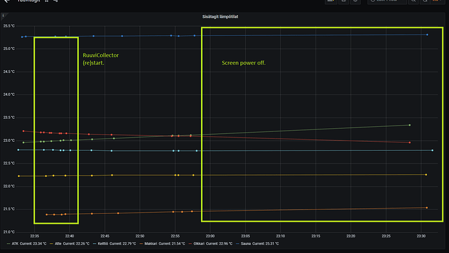Screen dimensions: 449x253
Task: Open the color picker for Keittiö legend line
Action: click(x=94, y=244)
